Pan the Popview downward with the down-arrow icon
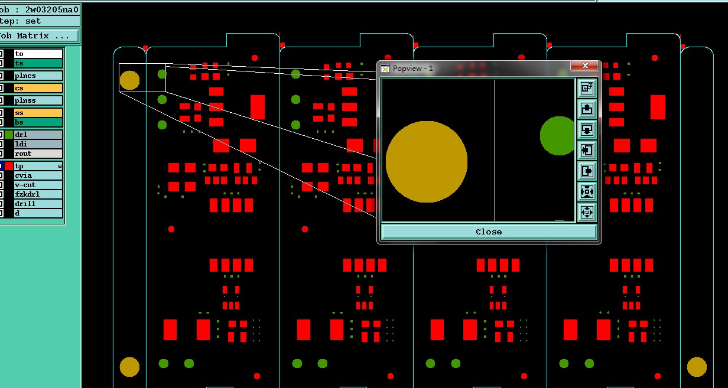Viewport: 728px width, 388px height. 587,130
